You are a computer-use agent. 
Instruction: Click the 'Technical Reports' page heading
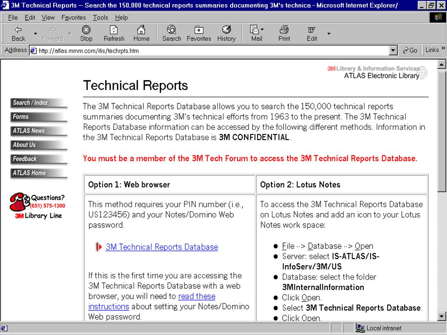click(135, 86)
